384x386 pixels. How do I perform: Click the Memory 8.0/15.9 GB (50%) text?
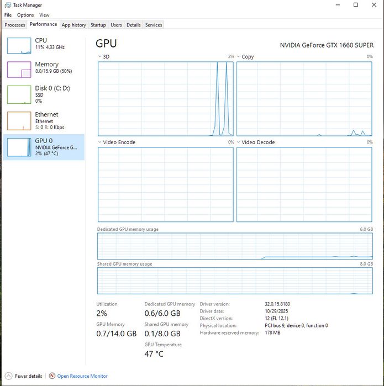tap(54, 71)
